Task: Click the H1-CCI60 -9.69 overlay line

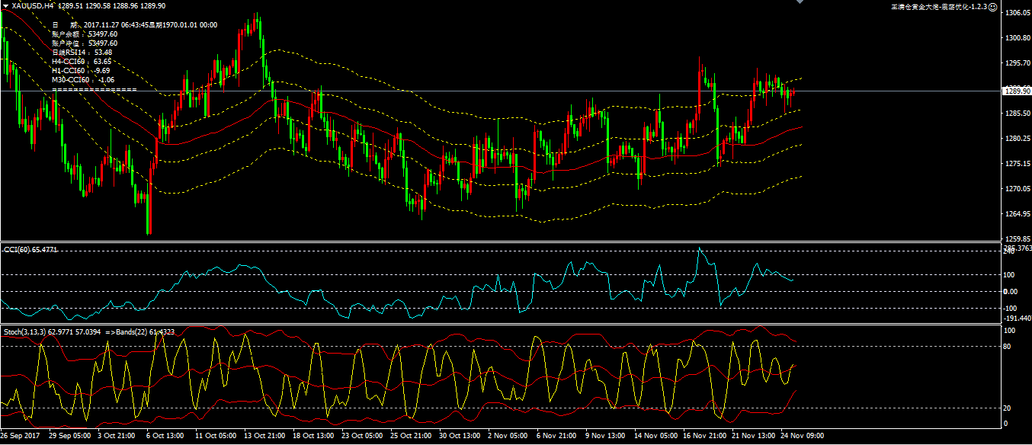Action: (x=82, y=71)
